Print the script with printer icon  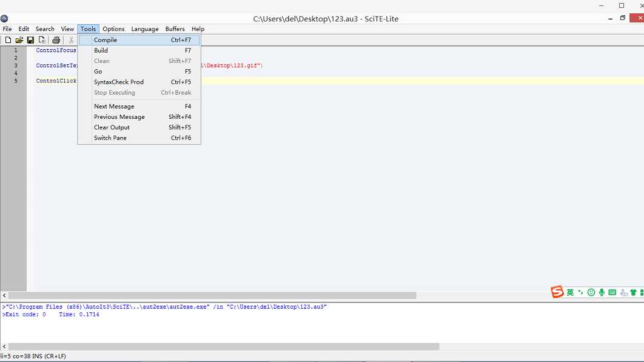(56, 40)
